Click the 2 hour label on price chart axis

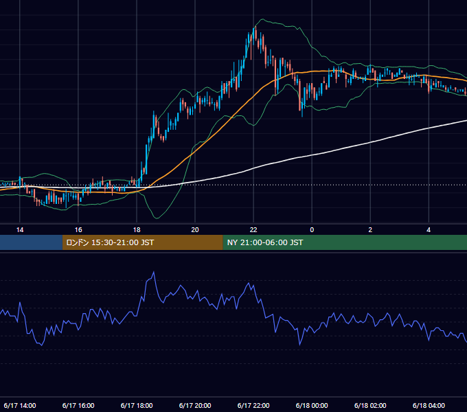[370, 230]
